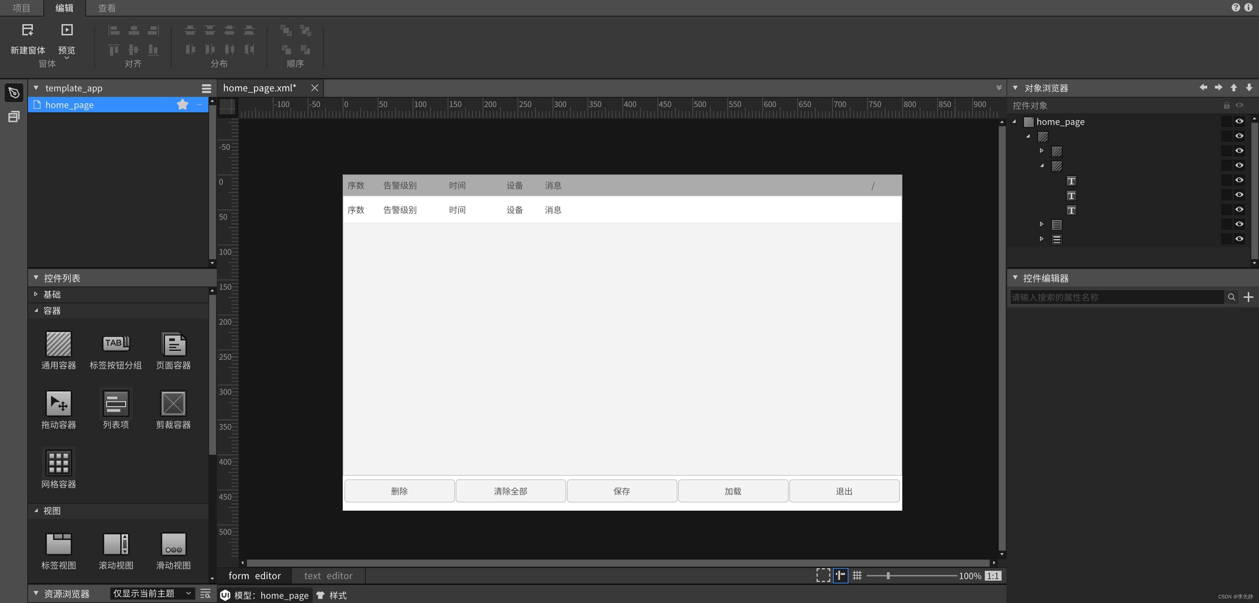Switch to the 编辑 tab

pos(64,8)
